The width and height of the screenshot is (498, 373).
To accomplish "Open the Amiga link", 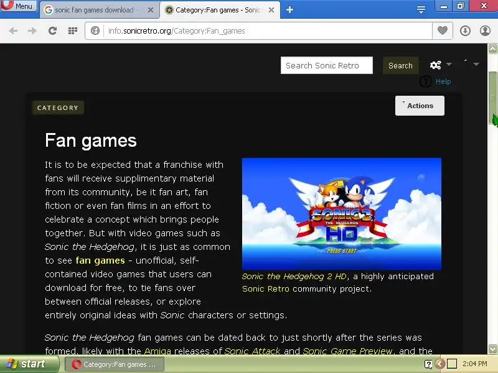I will [x=157, y=351].
